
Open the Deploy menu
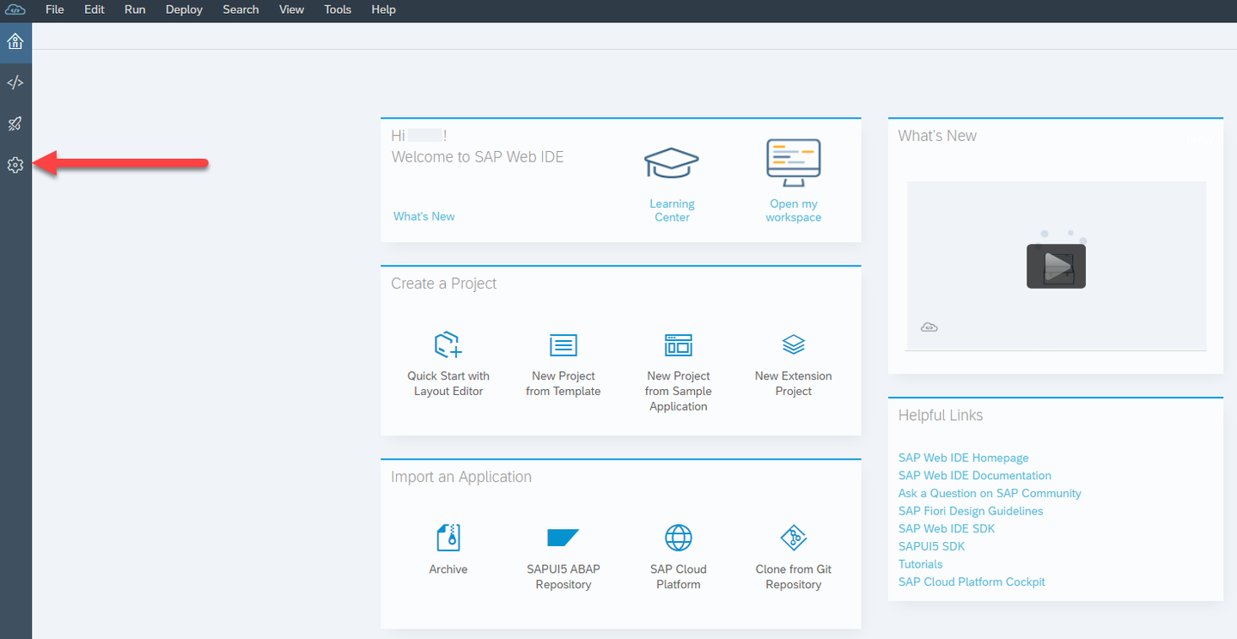pyautogui.click(x=184, y=9)
